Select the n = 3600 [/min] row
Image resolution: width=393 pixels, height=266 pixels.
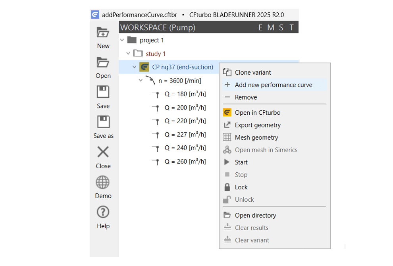click(x=180, y=81)
